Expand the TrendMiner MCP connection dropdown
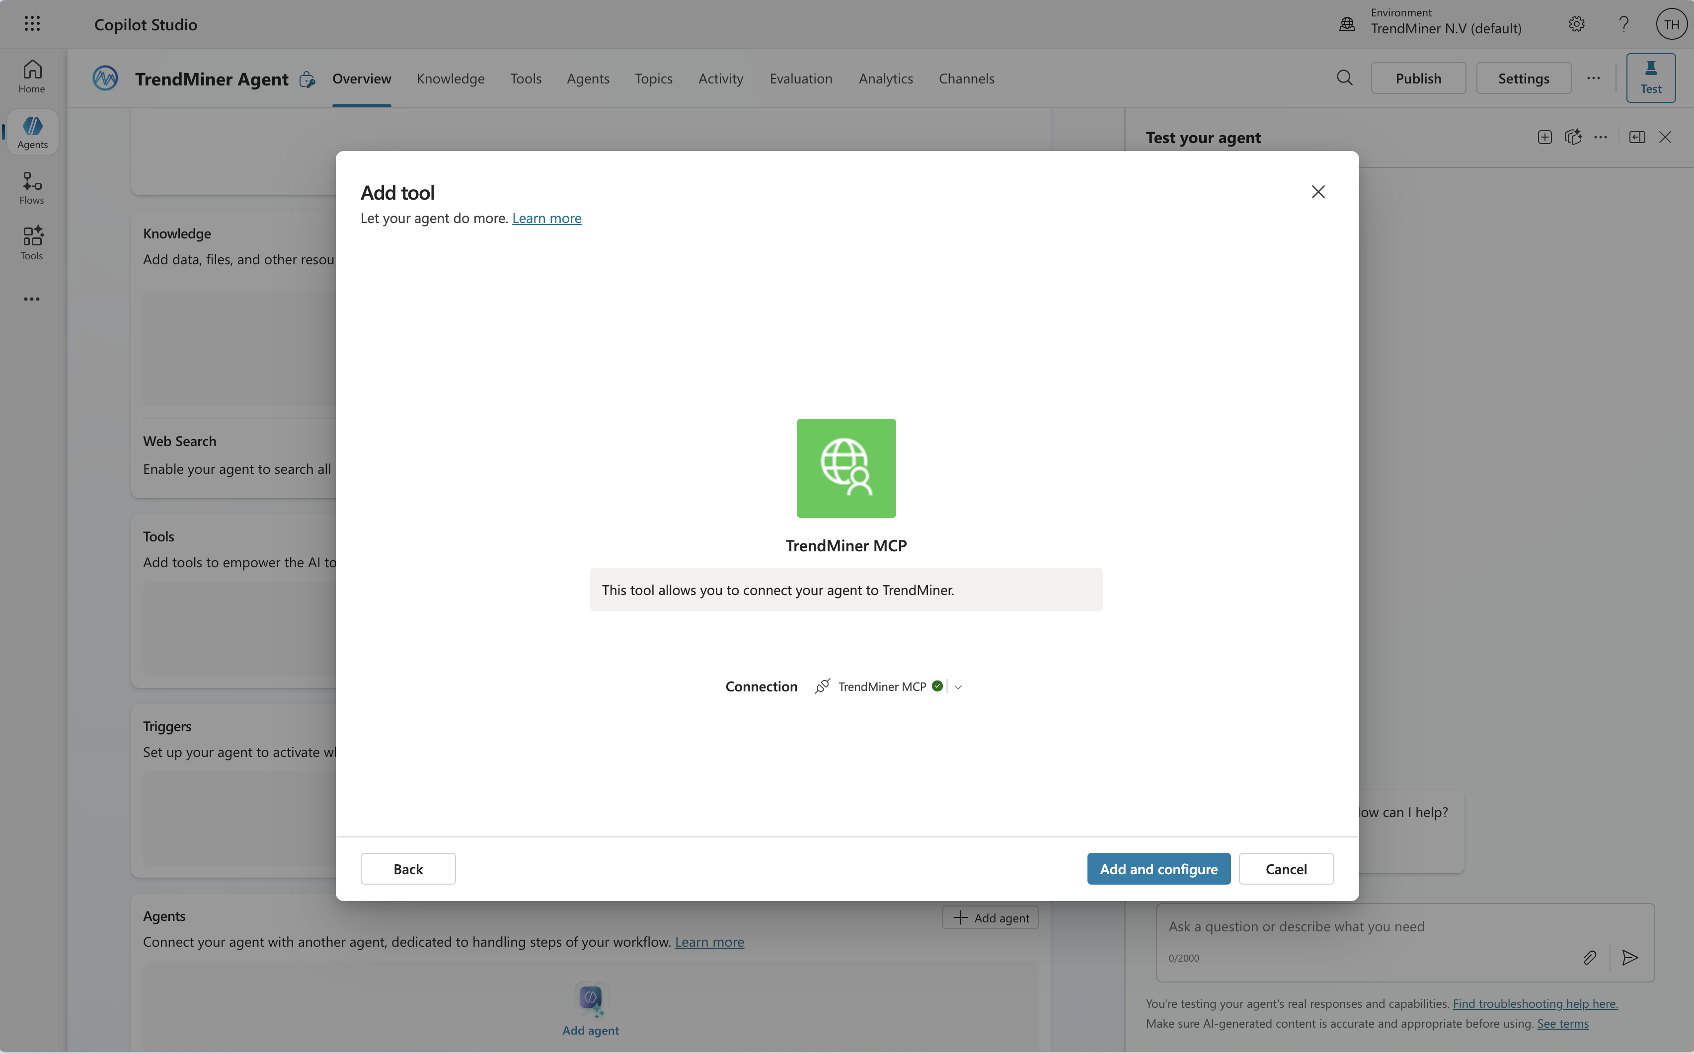1694x1054 pixels. click(x=959, y=686)
